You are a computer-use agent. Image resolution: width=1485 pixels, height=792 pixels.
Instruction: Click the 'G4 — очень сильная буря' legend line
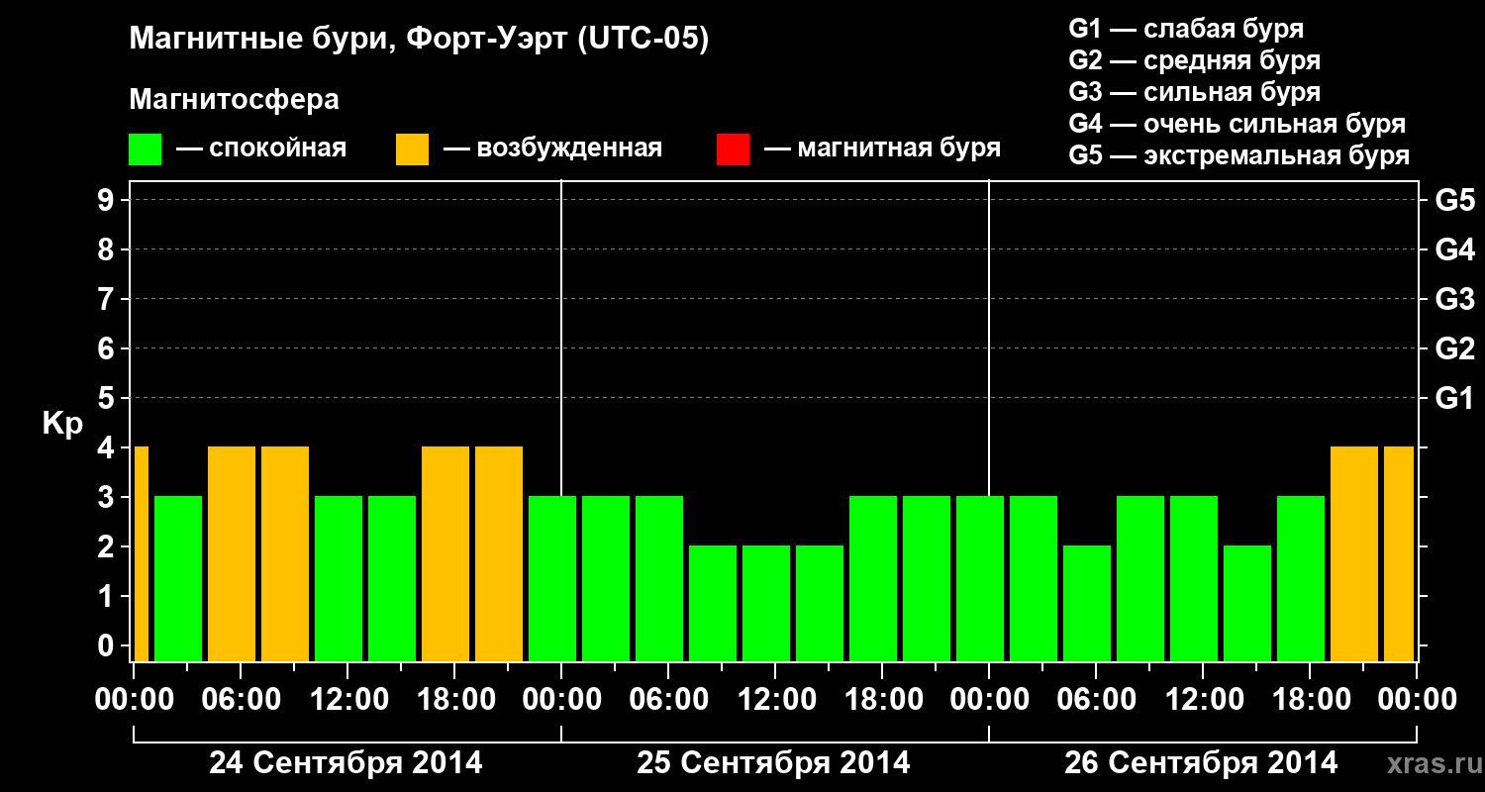(x=1237, y=124)
